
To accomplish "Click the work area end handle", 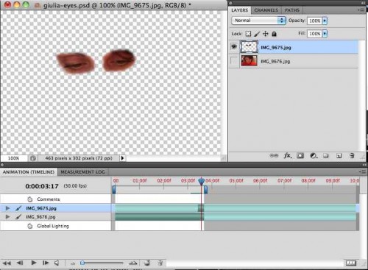I will (205, 190).
